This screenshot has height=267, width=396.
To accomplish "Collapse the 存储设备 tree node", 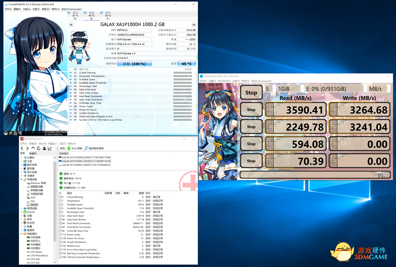I will [x=22, y=179].
